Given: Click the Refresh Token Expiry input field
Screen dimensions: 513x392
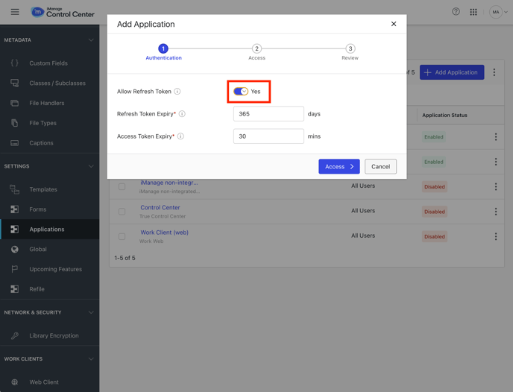Looking at the screenshot, I should pyautogui.click(x=268, y=114).
